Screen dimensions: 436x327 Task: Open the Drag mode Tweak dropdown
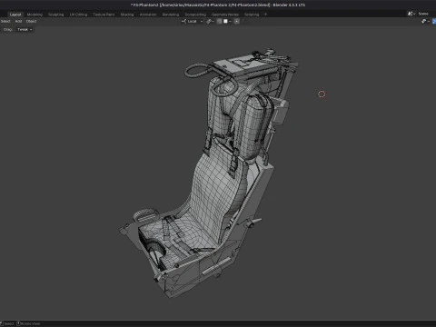point(25,29)
